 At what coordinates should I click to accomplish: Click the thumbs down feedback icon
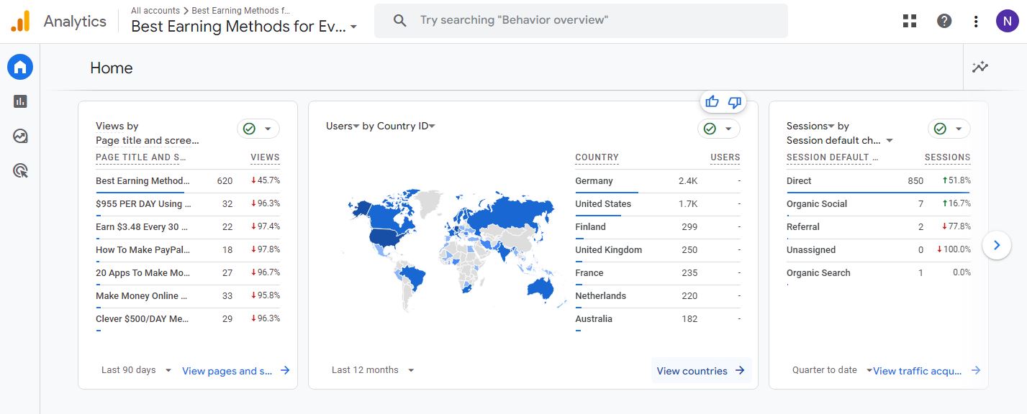[x=734, y=102]
